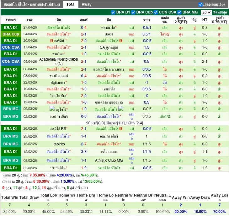This screenshot has width=229, height=217.
Task: Click the Athletic Club MG team link
Action: click(109, 160)
